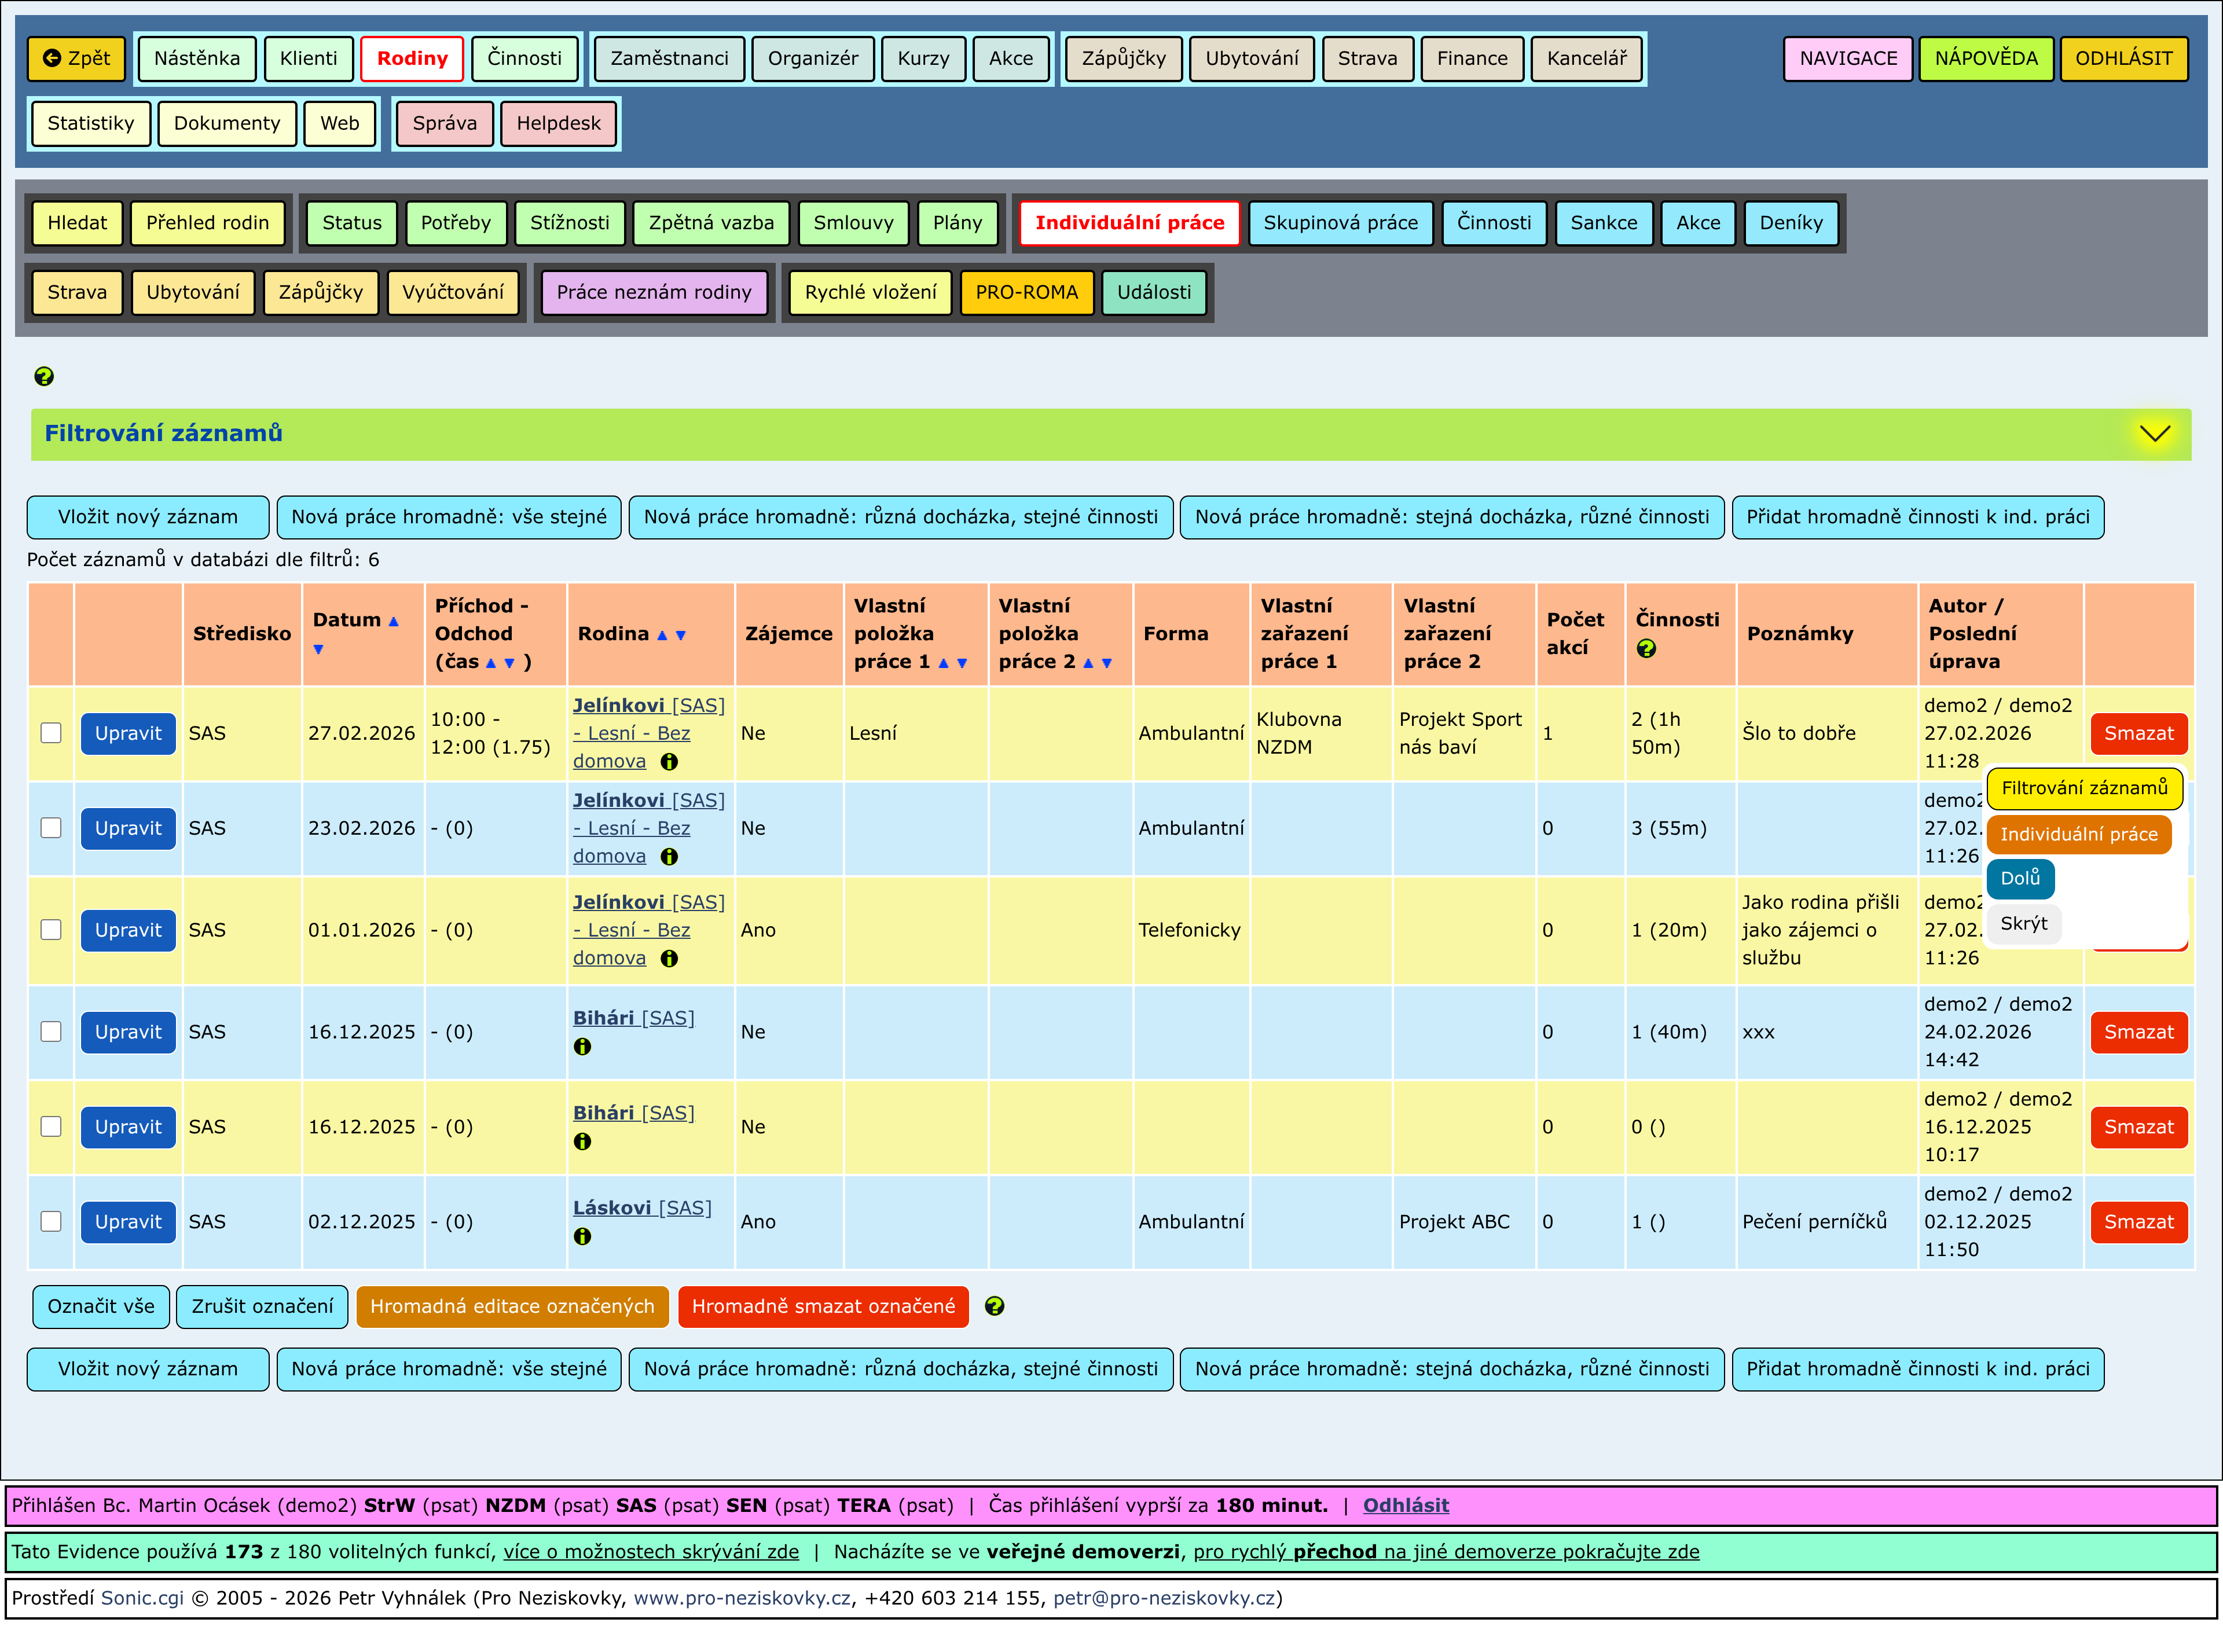The image size is (2223, 1652).
Task: Click info icon beside Láskovi family
Action: pyautogui.click(x=582, y=1237)
